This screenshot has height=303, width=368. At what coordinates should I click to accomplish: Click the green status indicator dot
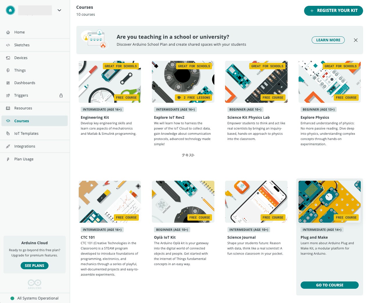[12, 298]
